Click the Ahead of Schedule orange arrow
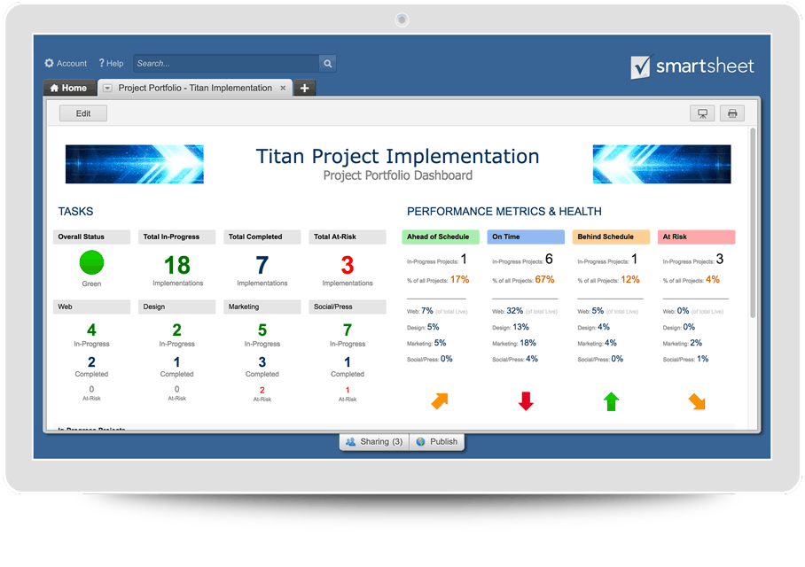Image resolution: width=805 pixels, height=567 pixels. [440, 401]
